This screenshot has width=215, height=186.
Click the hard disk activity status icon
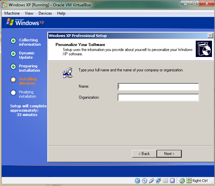point(137,181)
